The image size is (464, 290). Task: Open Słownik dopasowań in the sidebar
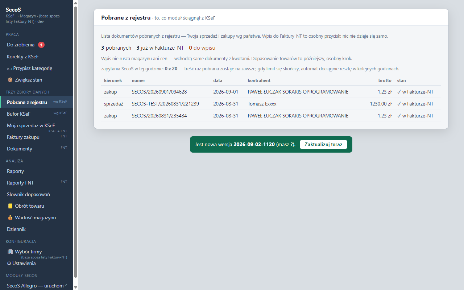36,194
